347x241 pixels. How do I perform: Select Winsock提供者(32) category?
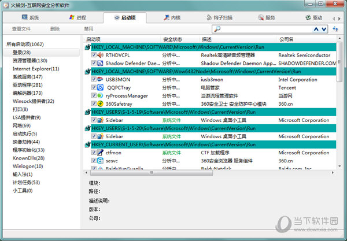click(x=34, y=101)
